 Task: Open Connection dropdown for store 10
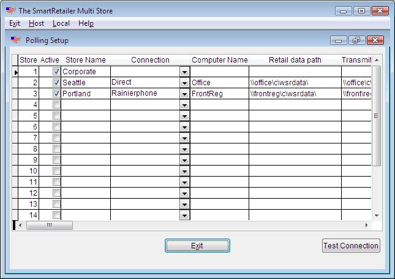[x=185, y=171]
